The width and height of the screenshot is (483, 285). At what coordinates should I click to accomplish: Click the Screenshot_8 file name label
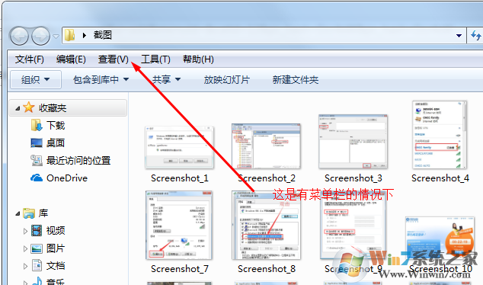click(x=267, y=269)
